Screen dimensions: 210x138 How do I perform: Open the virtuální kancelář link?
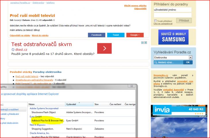(x=173, y=90)
